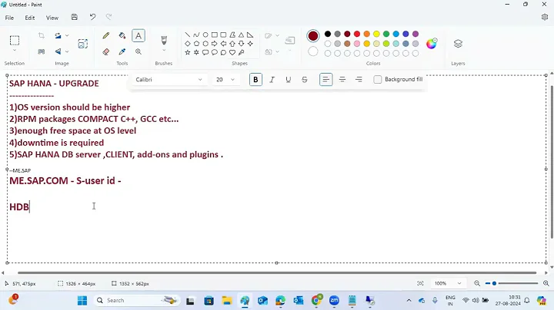Save the document with the floppy icon
This screenshot has width=554, height=310.
tap(74, 17)
